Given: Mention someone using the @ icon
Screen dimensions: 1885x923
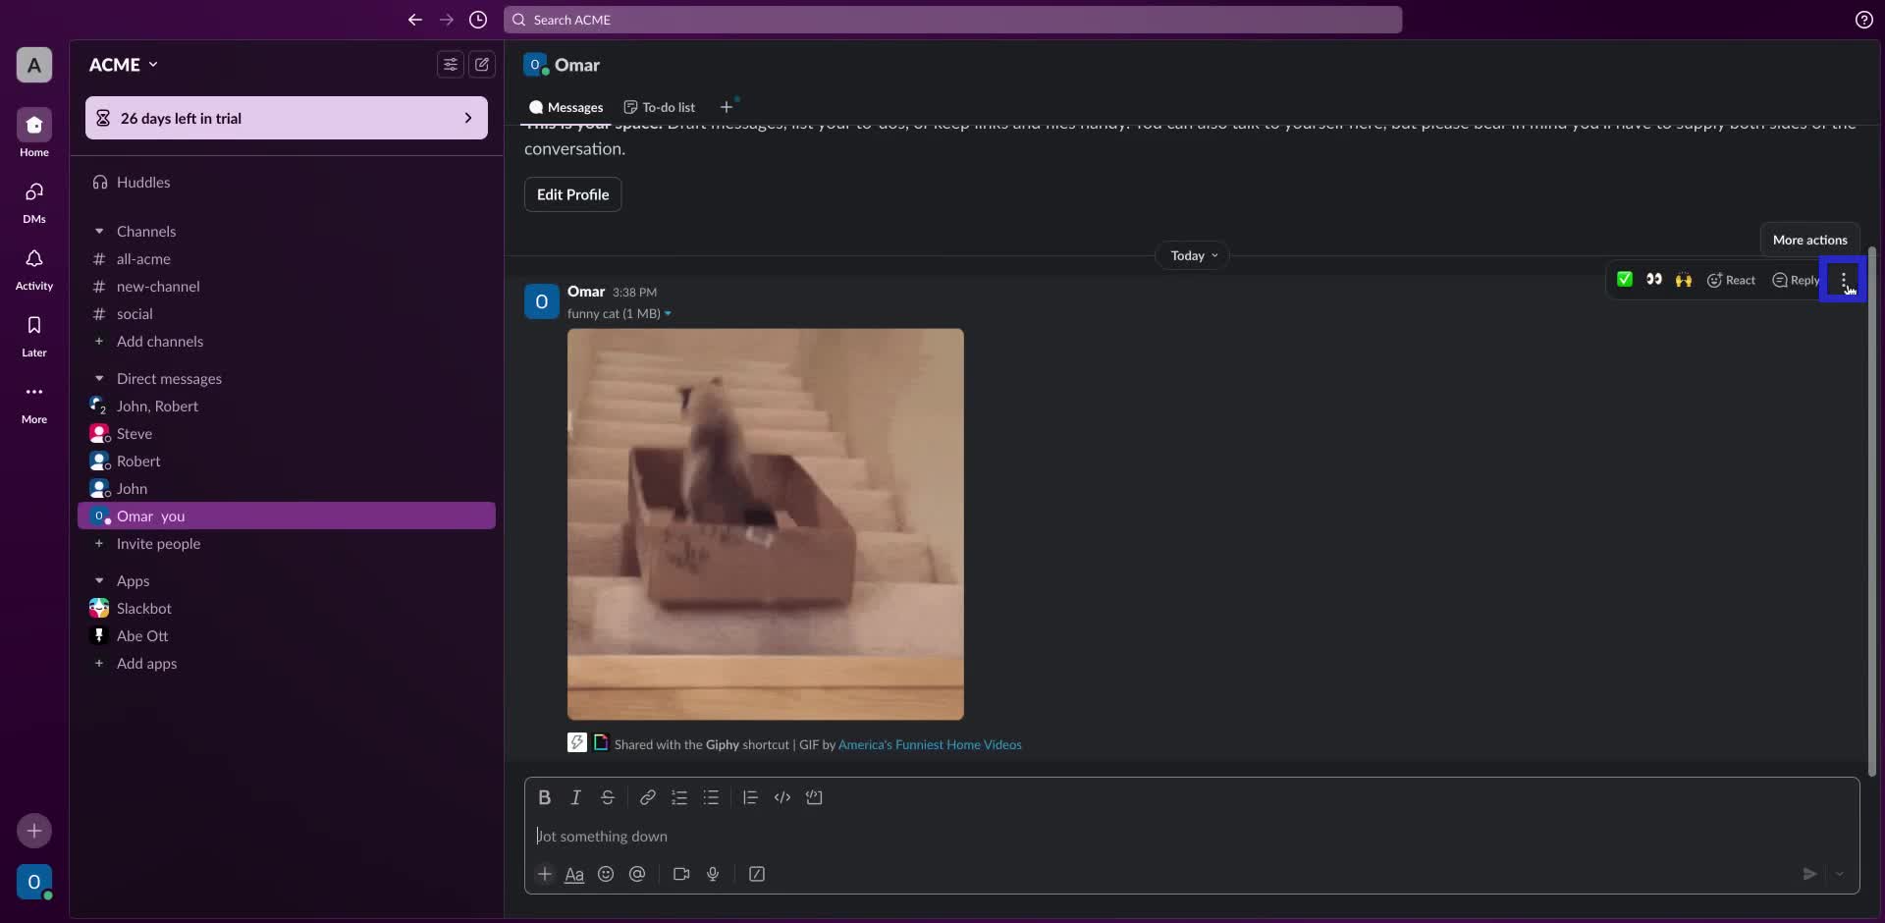Looking at the screenshot, I should 637,874.
